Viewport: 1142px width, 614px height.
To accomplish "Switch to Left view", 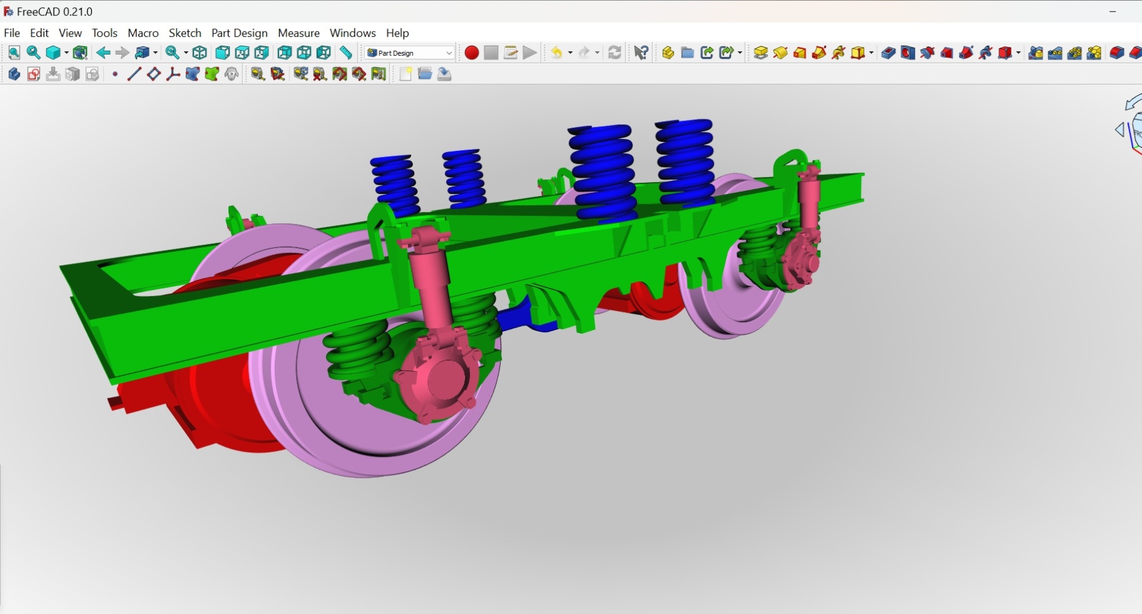I will [324, 53].
